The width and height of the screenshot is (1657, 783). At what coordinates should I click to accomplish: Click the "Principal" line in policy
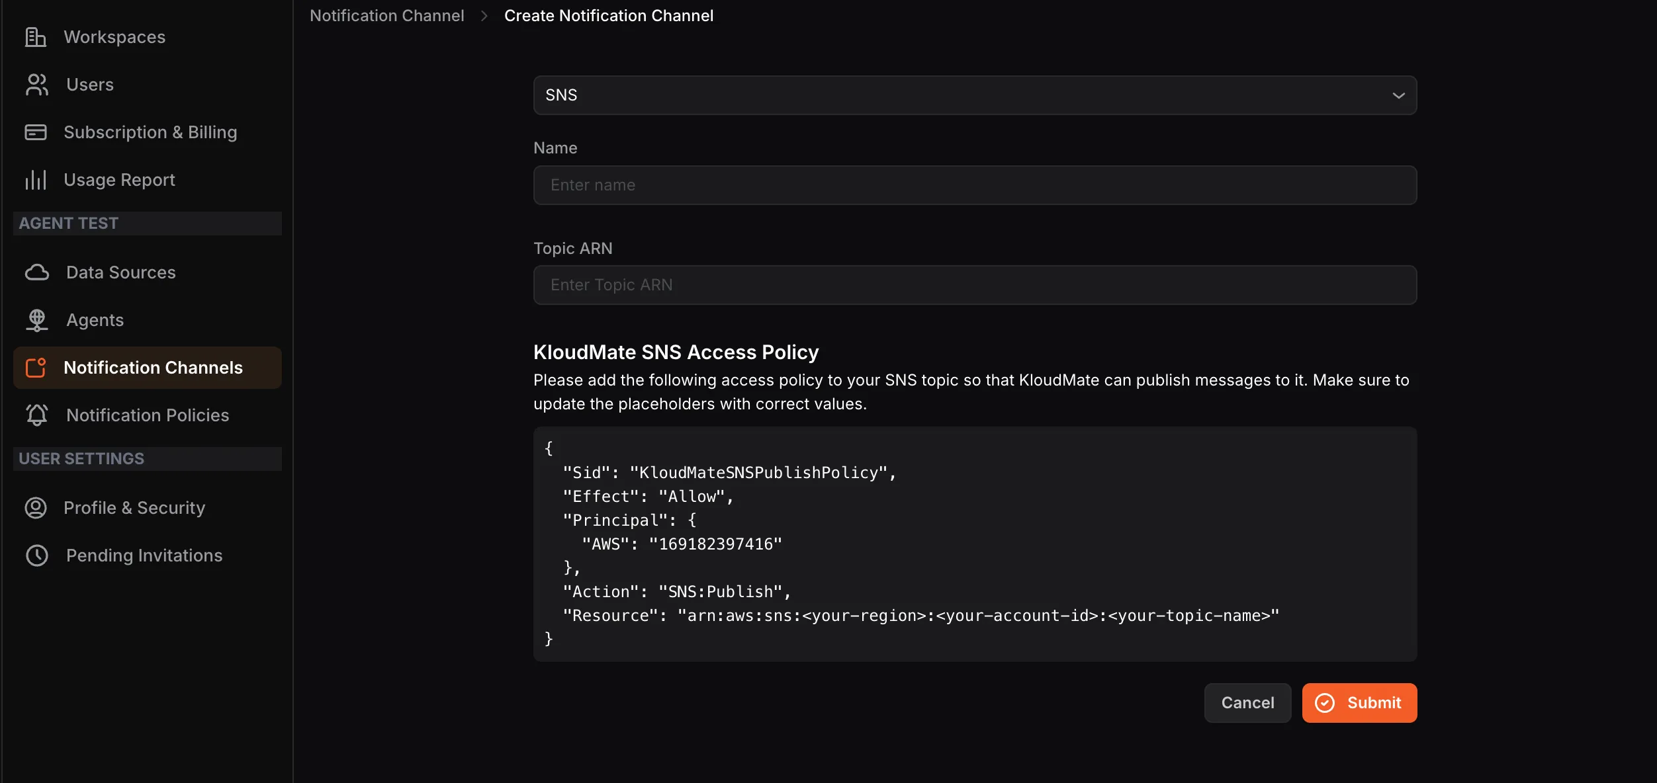click(629, 520)
